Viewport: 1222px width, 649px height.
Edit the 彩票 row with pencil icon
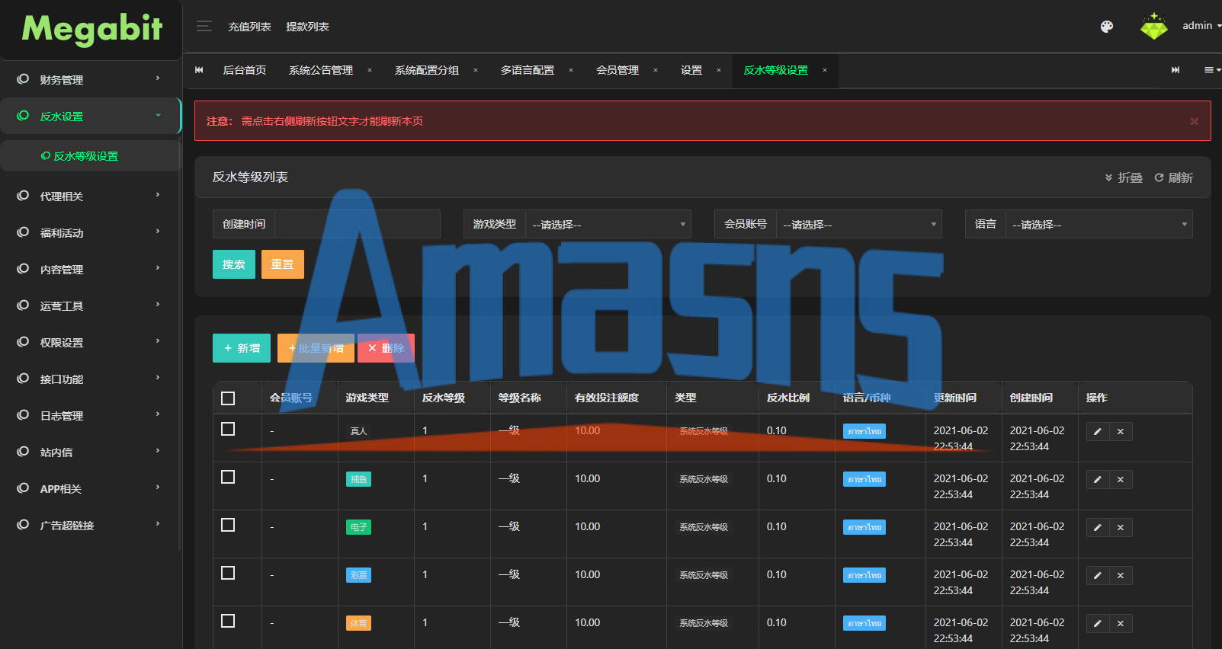point(1098,576)
